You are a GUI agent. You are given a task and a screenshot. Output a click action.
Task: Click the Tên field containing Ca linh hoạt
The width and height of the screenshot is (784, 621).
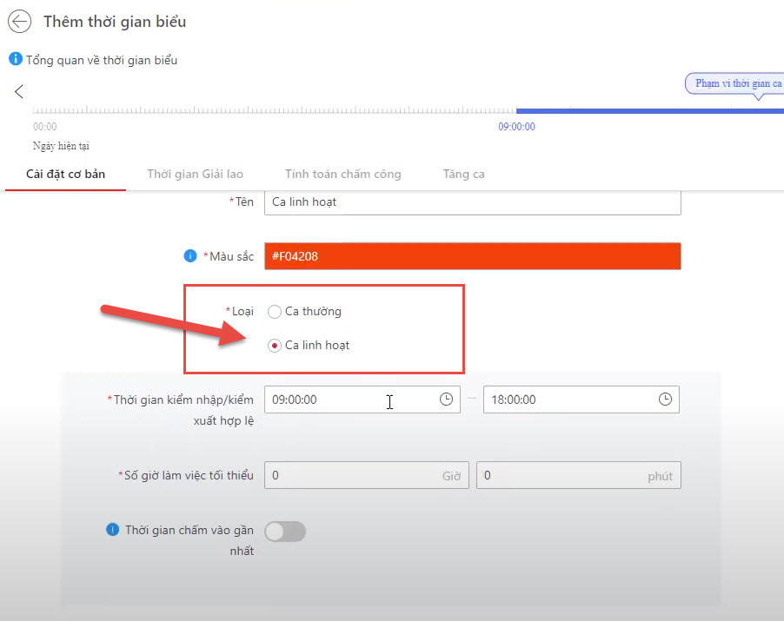(x=472, y=201)
